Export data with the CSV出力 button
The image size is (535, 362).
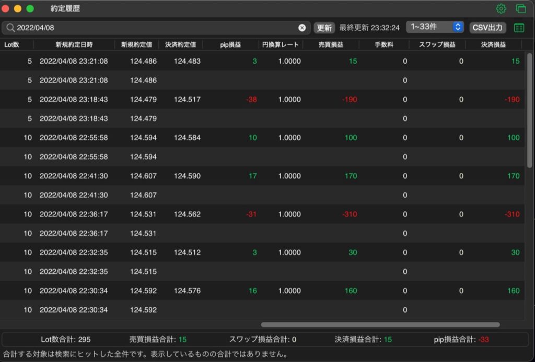coord(487,28)
